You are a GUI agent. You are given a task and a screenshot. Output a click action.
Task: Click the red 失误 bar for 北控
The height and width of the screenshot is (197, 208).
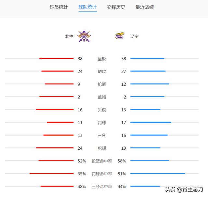tap(55, 109)
